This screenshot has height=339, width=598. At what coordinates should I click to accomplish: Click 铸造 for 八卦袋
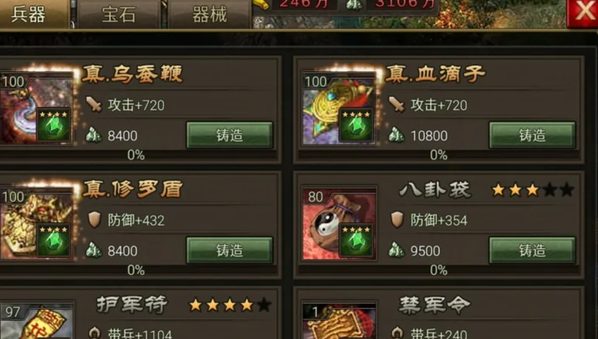(532, 250)
